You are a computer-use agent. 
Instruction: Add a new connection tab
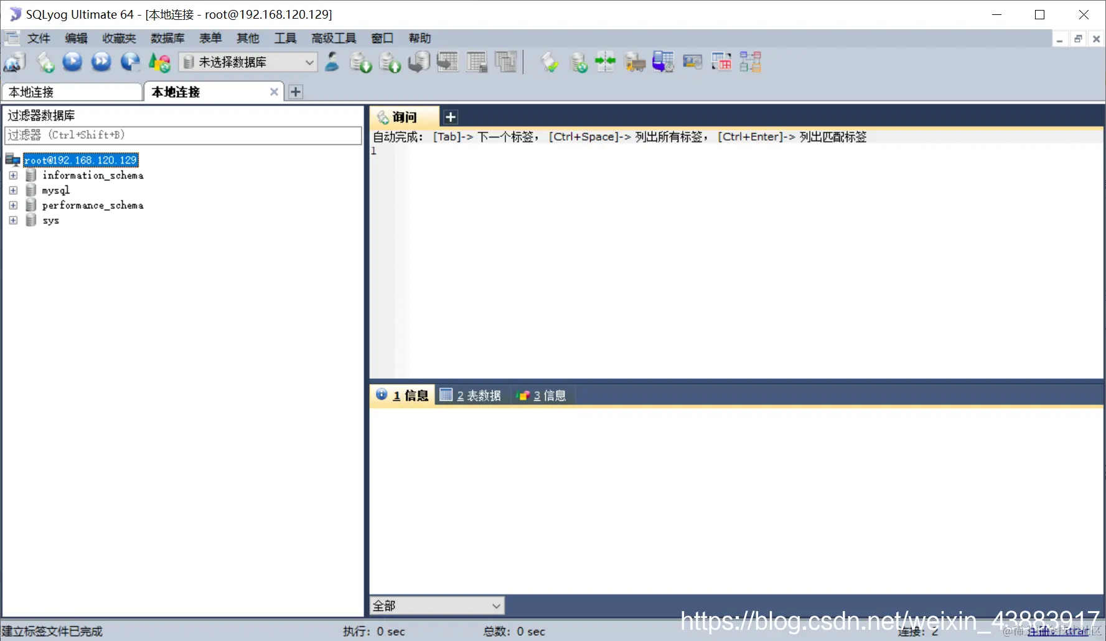pyautogui.click(x=296, y=92)
